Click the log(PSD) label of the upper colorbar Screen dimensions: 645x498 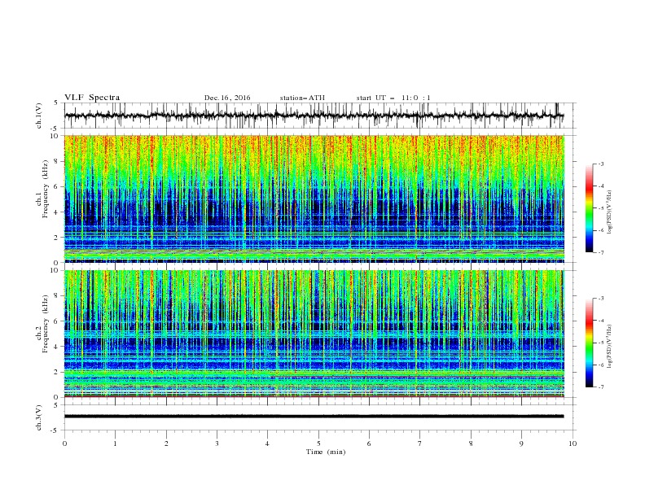609,212
